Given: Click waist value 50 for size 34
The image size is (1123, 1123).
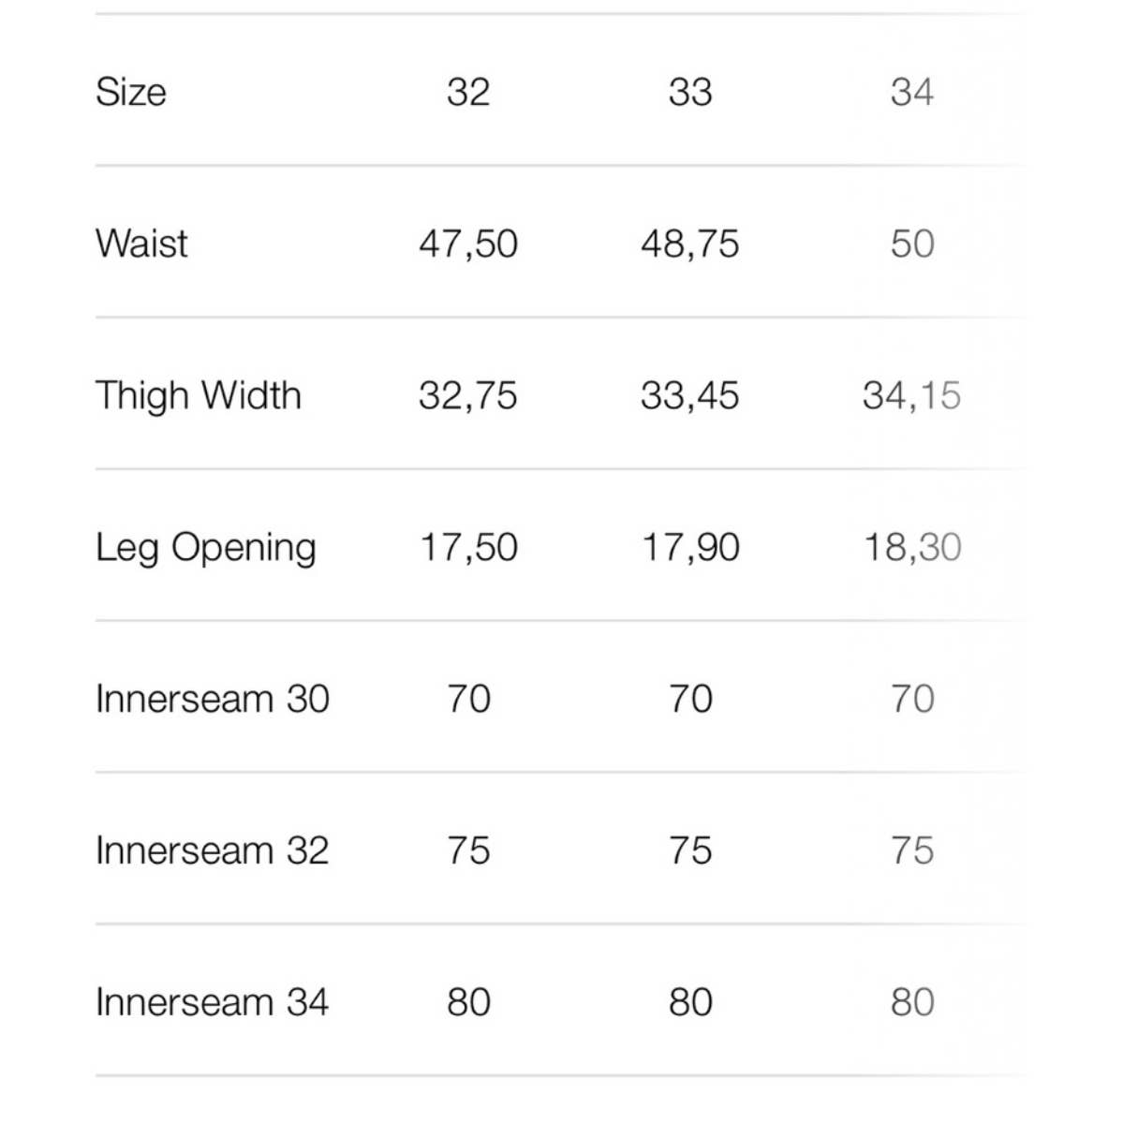Looking at the screenshot, I should coord(912,244).
